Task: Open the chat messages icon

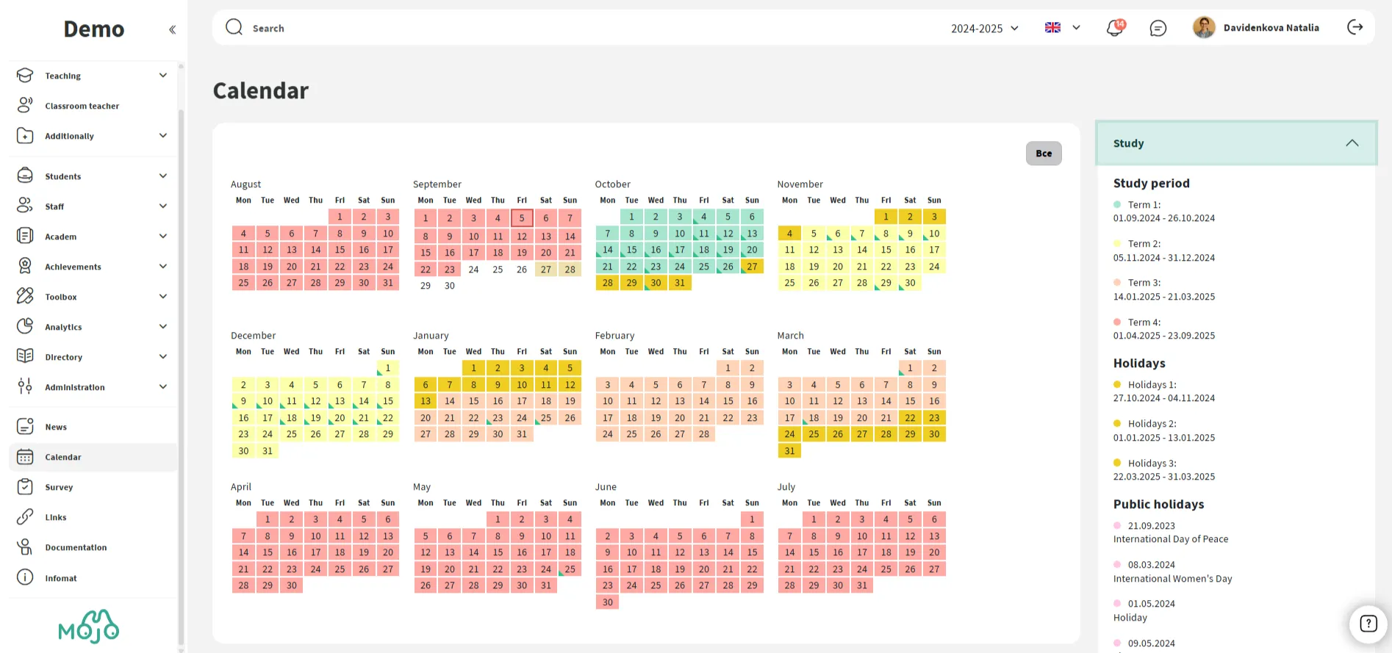Action: pos(1158,28)
